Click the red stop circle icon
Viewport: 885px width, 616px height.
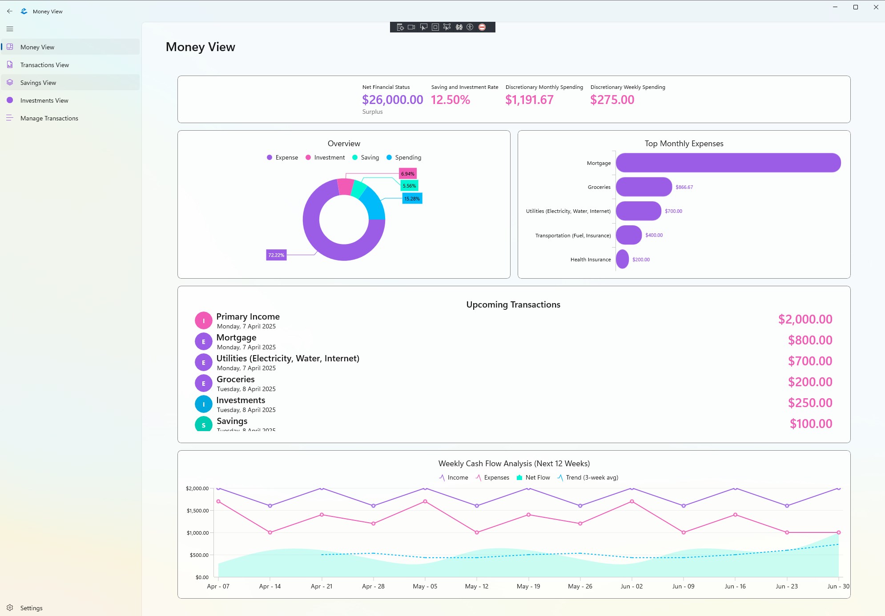point(482,27)
